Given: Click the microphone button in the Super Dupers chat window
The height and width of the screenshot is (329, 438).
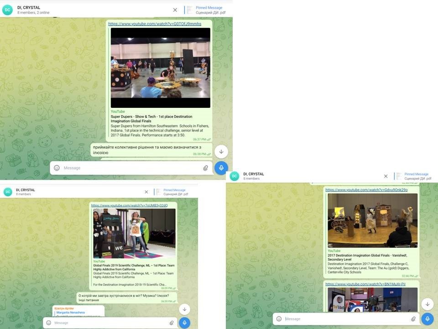Looking at the screenshot, I should [221, 168].
